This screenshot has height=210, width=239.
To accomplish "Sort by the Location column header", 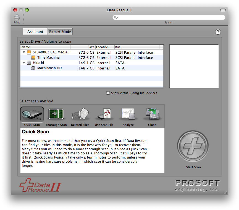I will tap(105, 47).
